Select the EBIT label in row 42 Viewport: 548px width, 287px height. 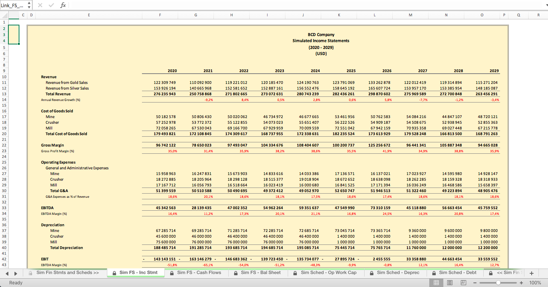[x=45, y=259]
